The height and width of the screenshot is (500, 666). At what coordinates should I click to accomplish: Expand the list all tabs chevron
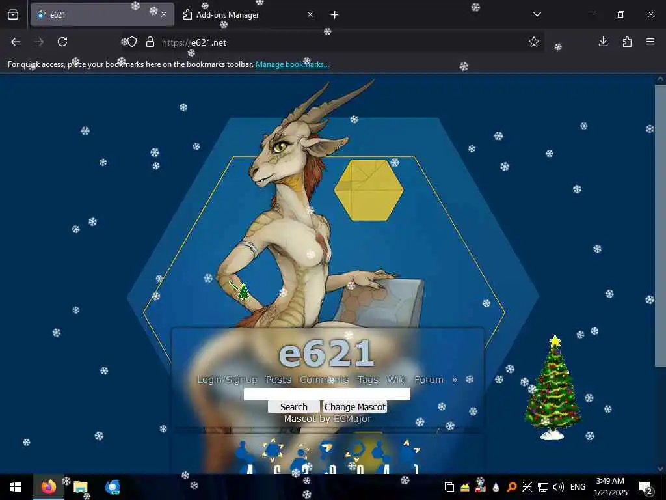click(x=537, y=14)
